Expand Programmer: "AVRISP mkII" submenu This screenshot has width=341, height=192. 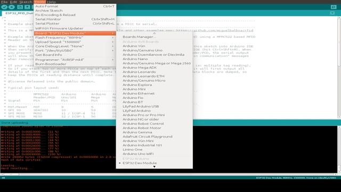[75, 60]
